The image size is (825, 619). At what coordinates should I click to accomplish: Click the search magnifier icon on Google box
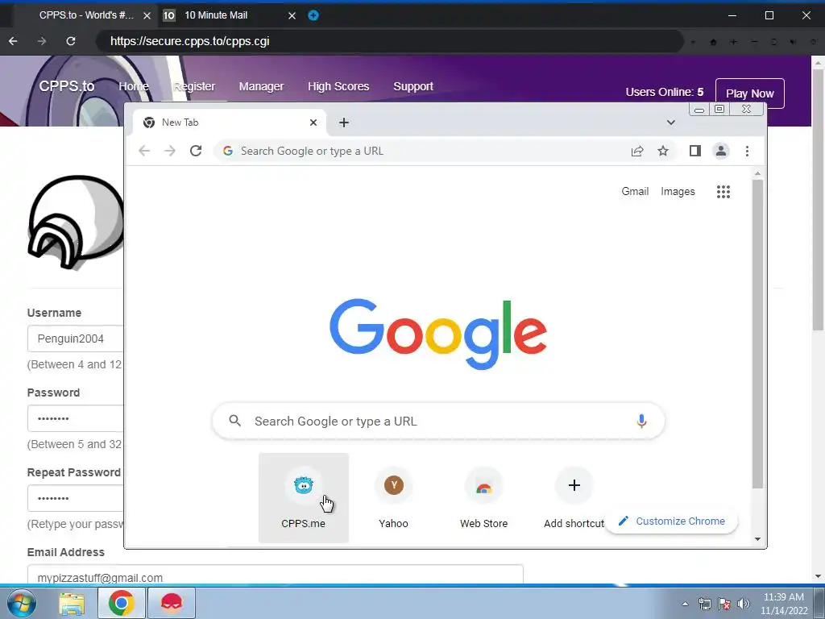click(x=235, y=421)
